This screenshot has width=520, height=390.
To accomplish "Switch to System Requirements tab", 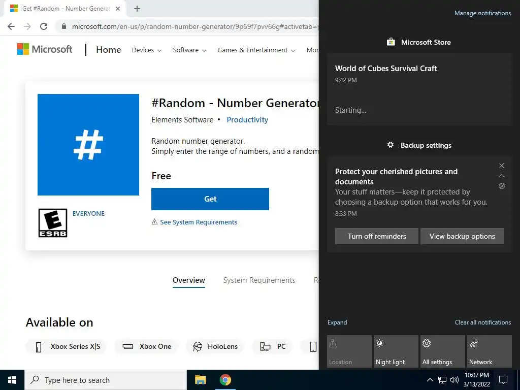I will click(259, 280).
